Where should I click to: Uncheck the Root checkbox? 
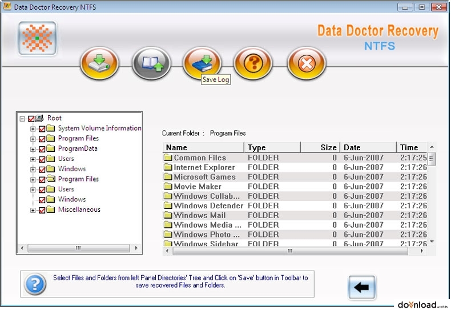[31, 119]
